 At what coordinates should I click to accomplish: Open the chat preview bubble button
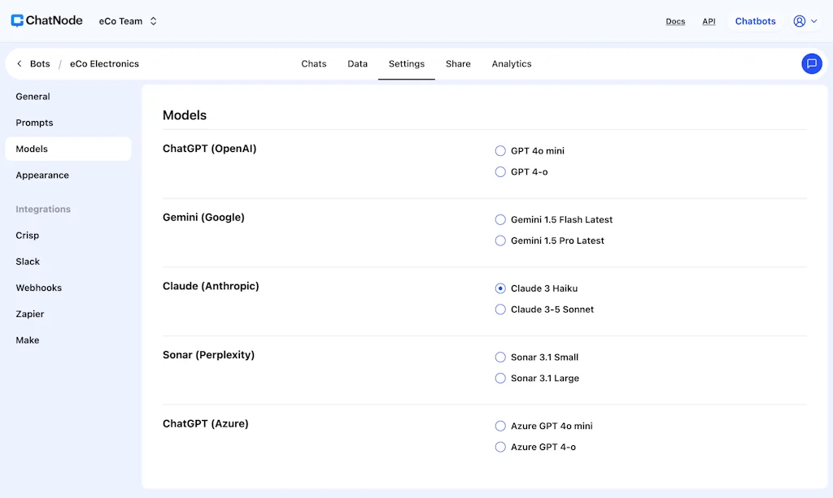pyautogui.click(x=811, y=63)
